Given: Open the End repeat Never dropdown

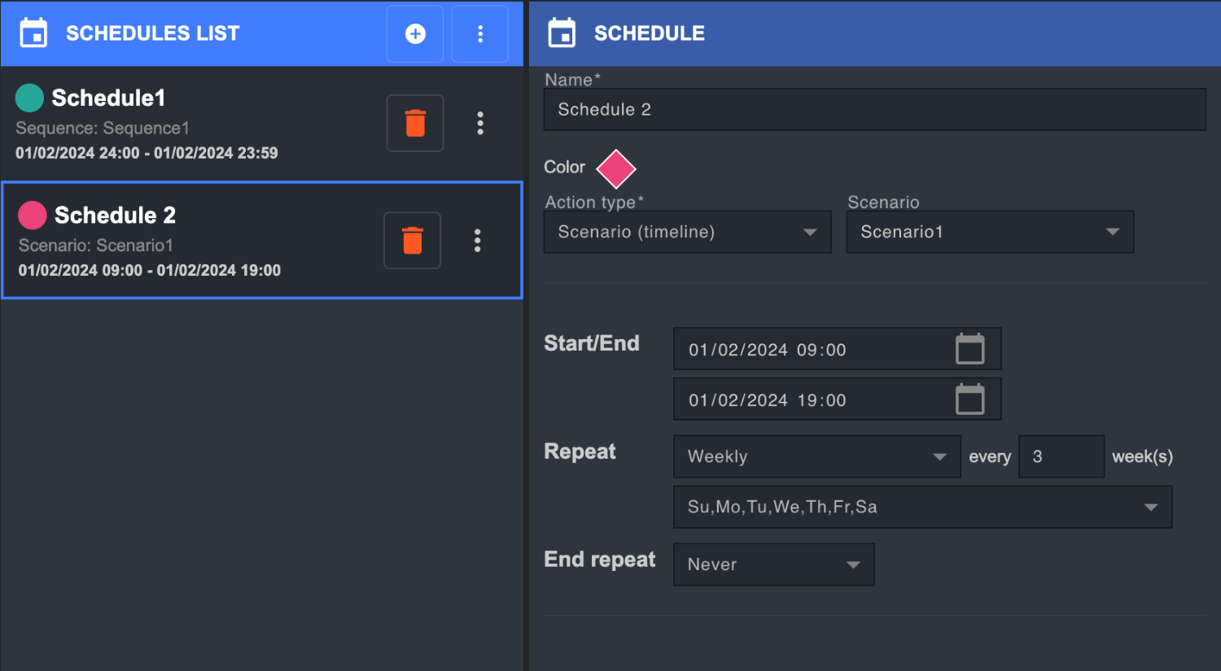Looking at the screenshot, I should click(773, 564).
